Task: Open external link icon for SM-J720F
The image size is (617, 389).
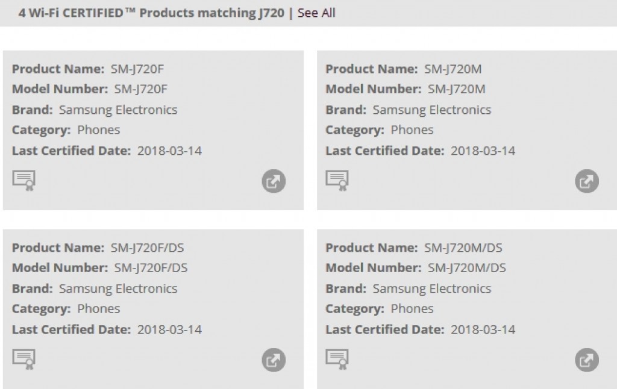Action: point(274,181)
